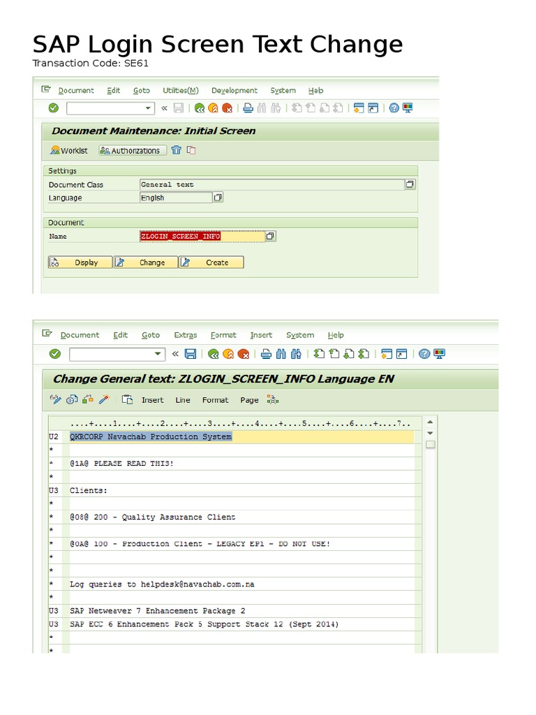Image resolution: width=536 pixels, height=715 pixels.
Task: Click red Cancel icon in Change General text toolbar
Action: point(244,354)
